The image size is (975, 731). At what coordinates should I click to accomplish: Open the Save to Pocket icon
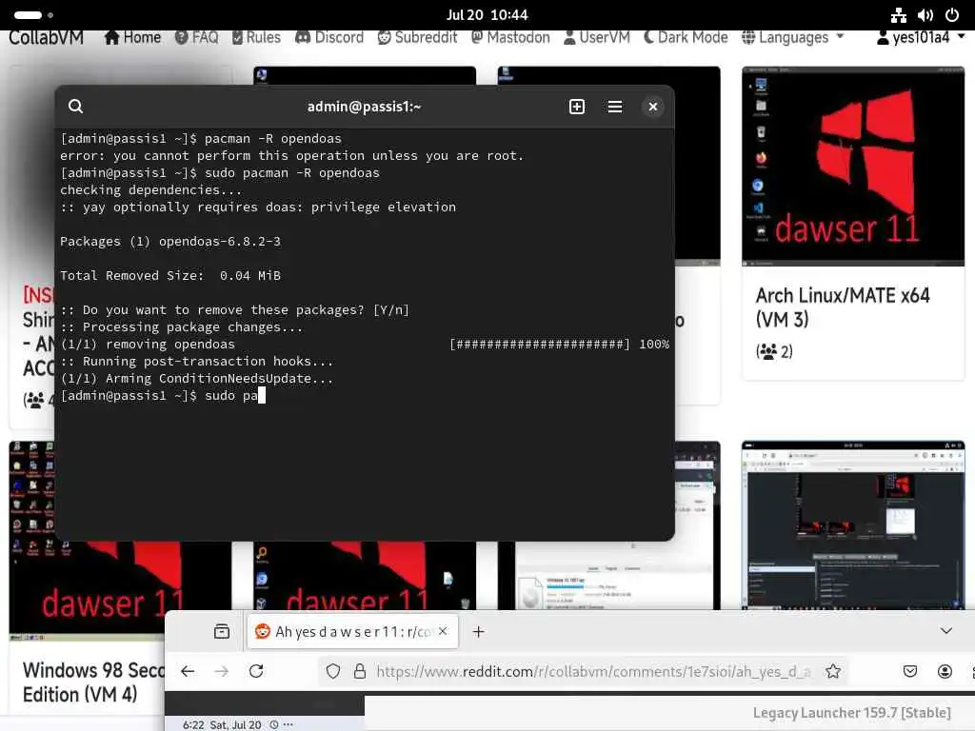pyautogui.click(x=909, y=671)
